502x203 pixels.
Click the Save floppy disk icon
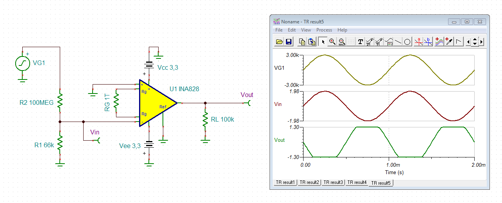(289, 41)
